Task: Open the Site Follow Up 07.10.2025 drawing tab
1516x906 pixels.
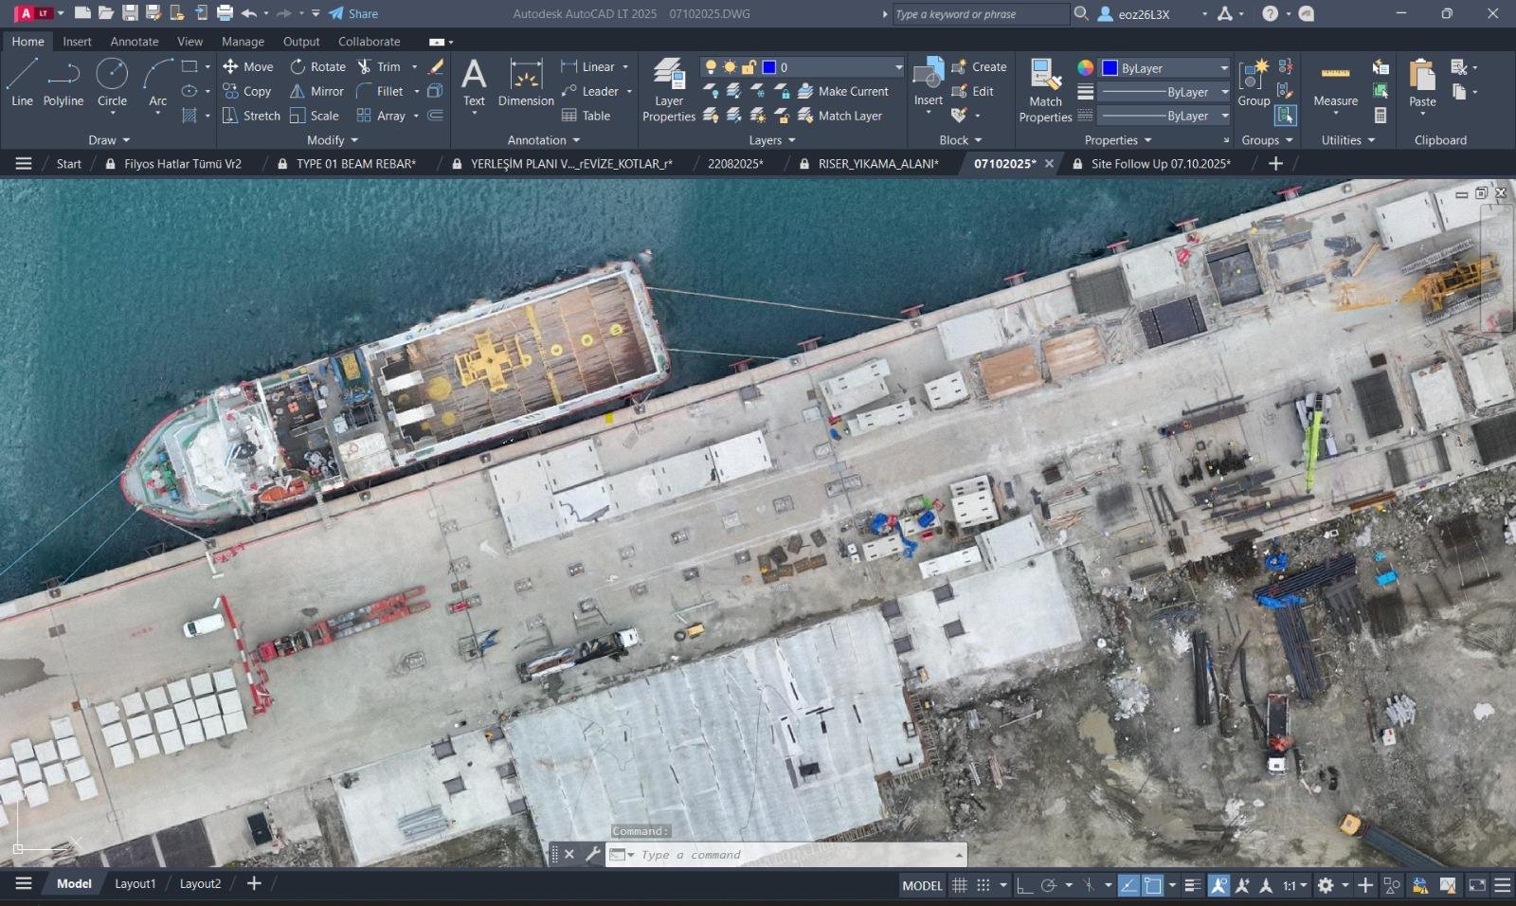Action: click(x=1160, y=164)
